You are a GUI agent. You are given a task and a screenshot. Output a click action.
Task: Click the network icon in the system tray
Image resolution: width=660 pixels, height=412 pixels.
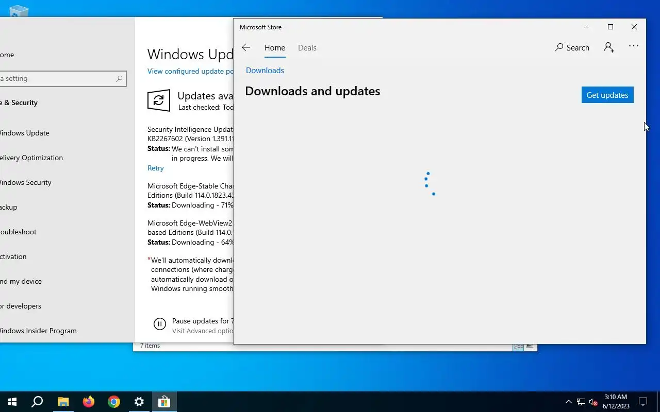(x=581, y=402)
